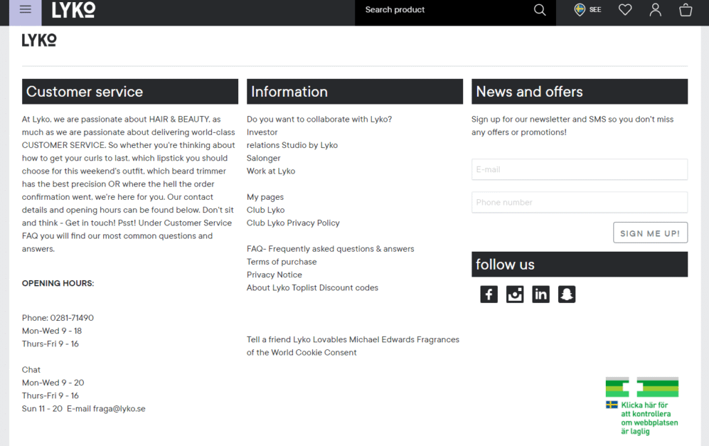Click the phone number 0281-71490
Viewport: 709px width, 446px height.
(x=72, y=318)
